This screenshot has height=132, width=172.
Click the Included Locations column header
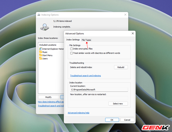[48, 45]
